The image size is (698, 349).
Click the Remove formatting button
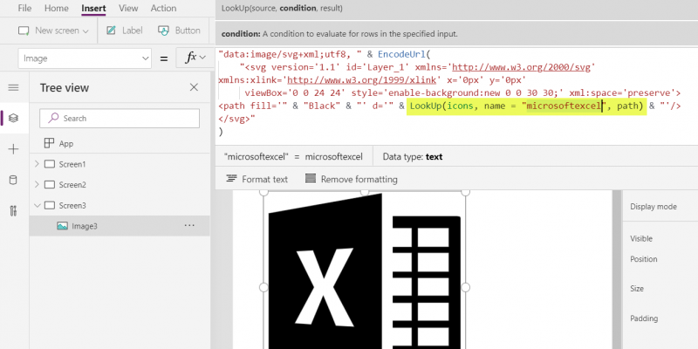click(x=352, y=179)
